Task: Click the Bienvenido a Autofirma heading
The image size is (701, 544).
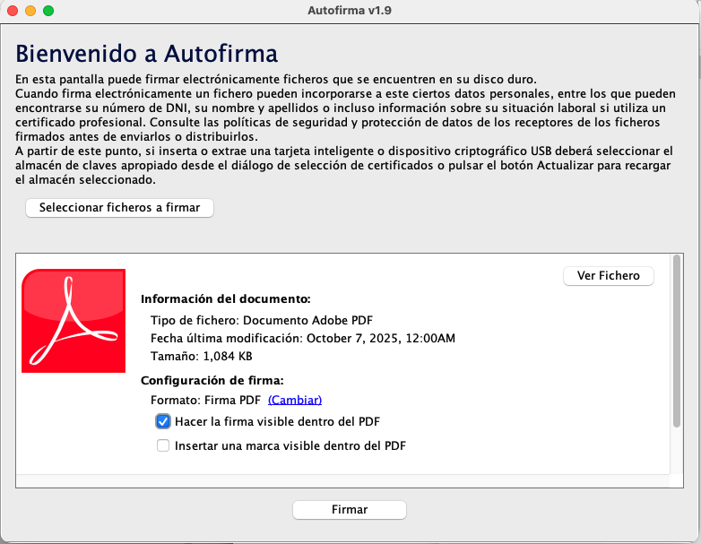Action: click(x=147, y=52)
